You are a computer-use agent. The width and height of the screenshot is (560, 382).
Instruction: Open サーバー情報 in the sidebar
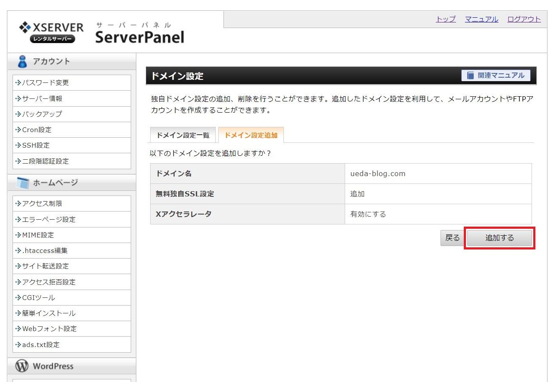[72, 98]
